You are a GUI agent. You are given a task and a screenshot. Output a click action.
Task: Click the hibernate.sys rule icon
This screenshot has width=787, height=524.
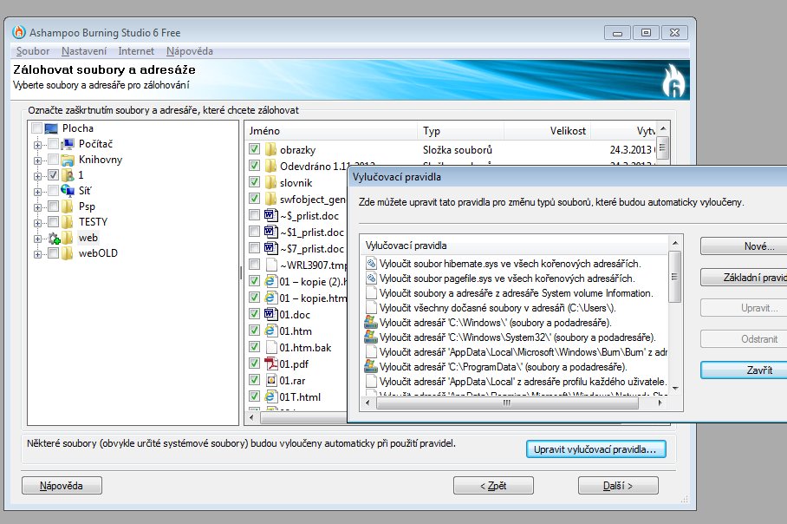click(x=372, y=263)
